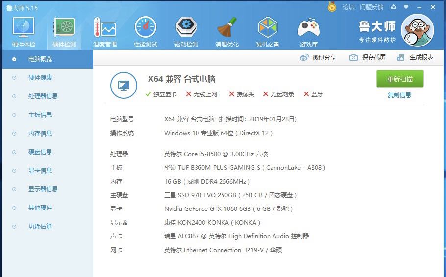The height and width of the screenshot is (277, 446).
Task: Click the round desktop computer icon
Action: click(124, 85)
